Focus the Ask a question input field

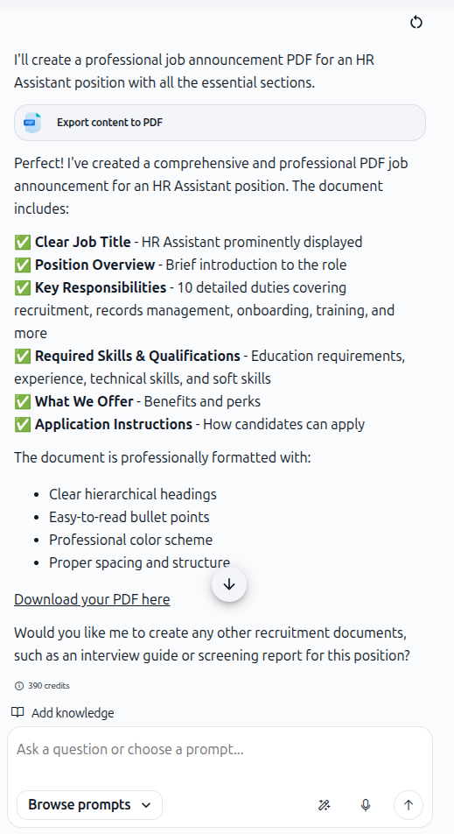220,749
